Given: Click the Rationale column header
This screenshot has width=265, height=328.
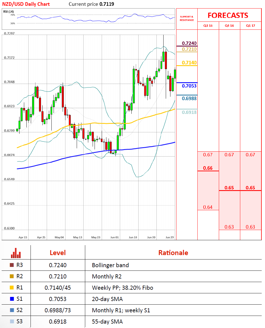Looking at the screenshot, I should [x=173, y=253].
